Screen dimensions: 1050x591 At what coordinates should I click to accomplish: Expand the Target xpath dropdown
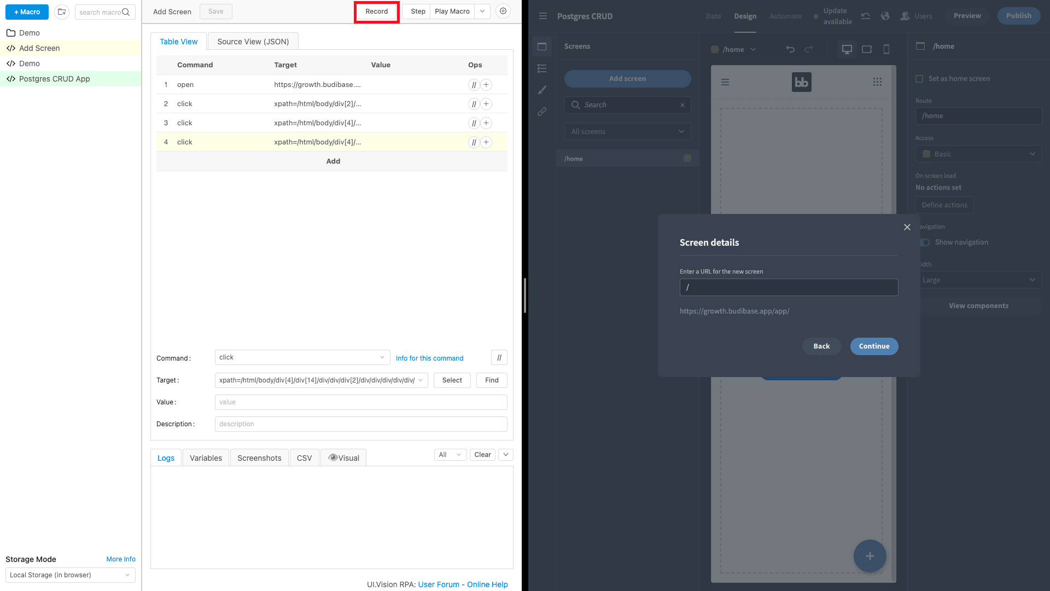pos(421,380)
